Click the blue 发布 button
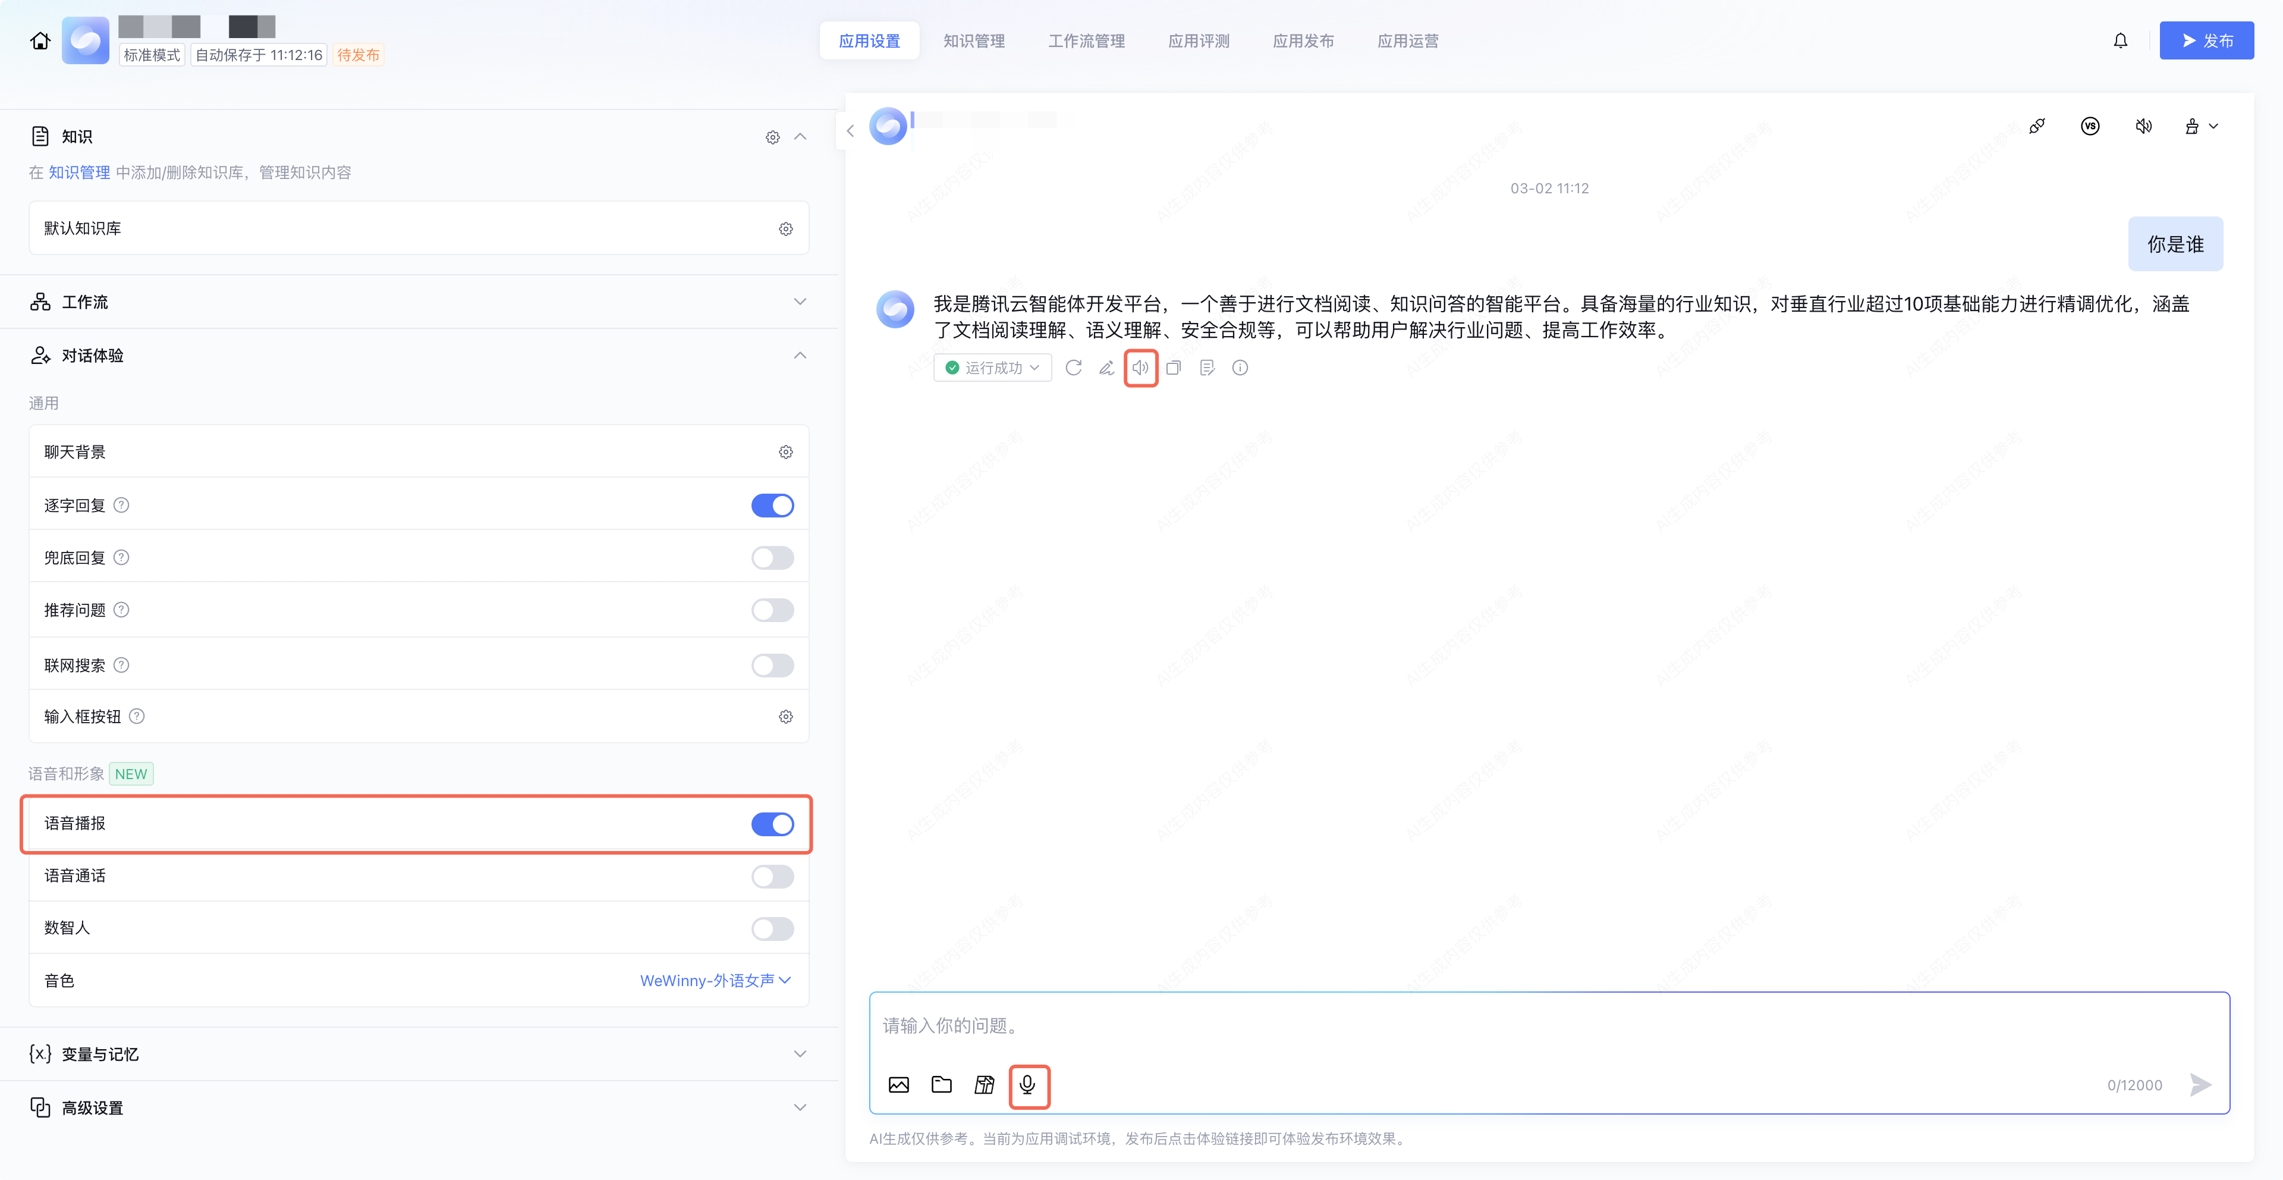The height and width of the screenshot is (1180, 2283). (2206, 41)
